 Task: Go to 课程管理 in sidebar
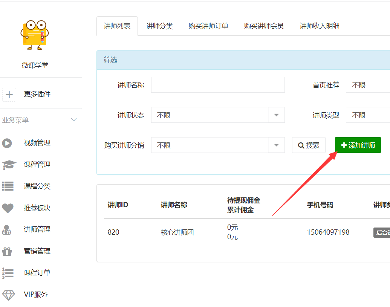[x=37, y=164]
